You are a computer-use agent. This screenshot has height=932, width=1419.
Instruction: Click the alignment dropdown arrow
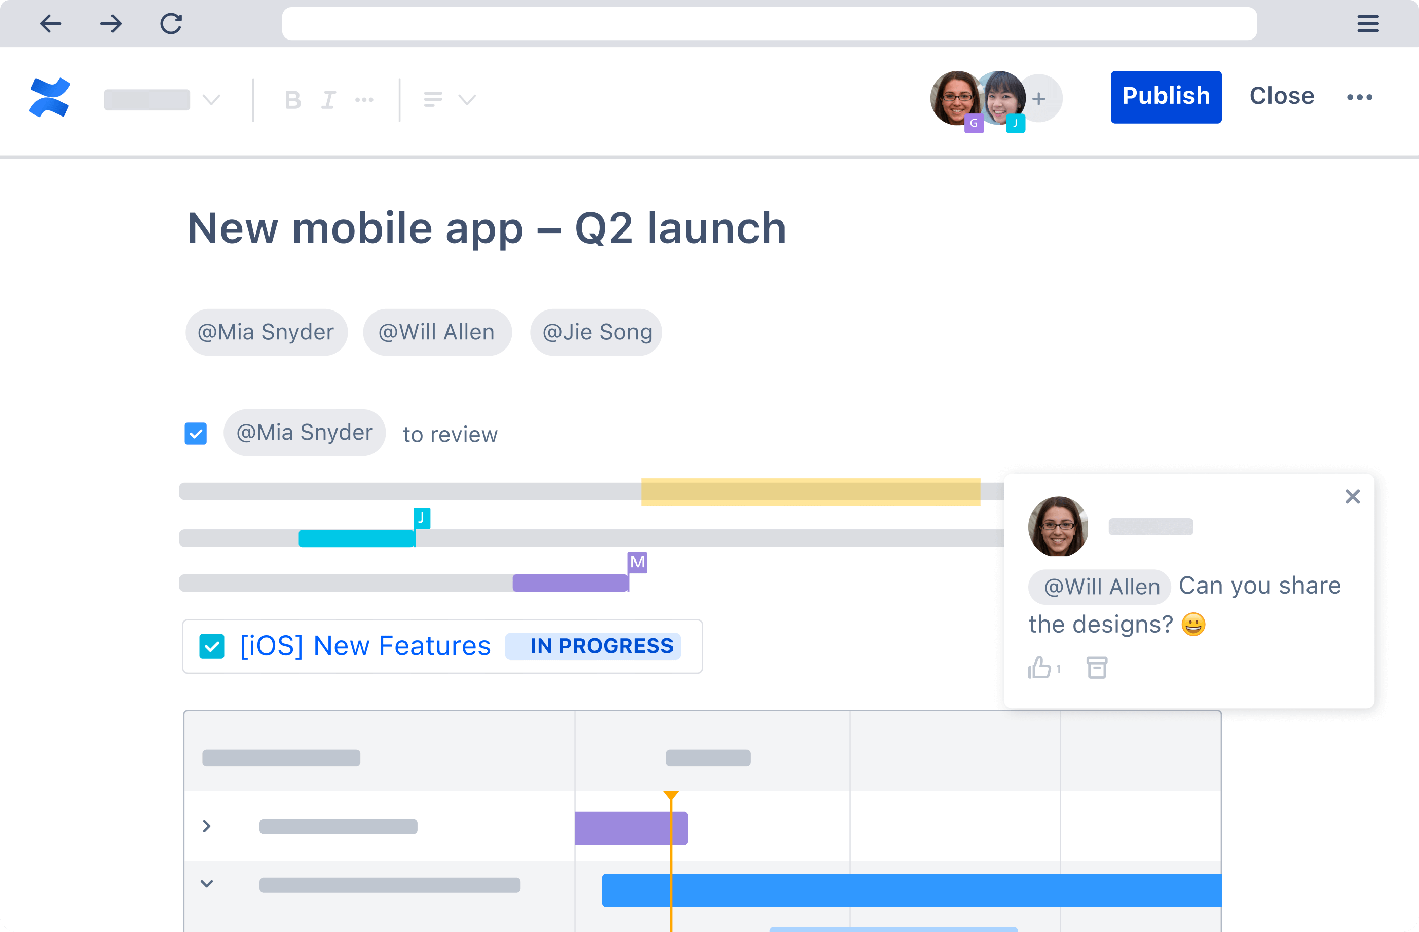coord(467,99)
